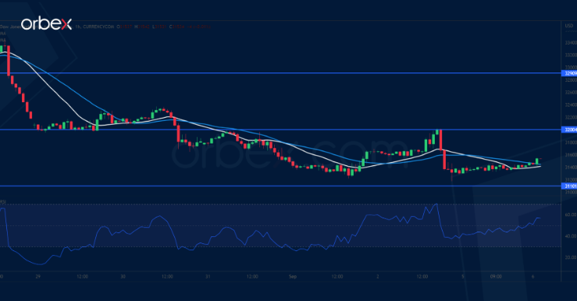This screenshot has width=577, height=301.
Task: Click the 09:00 label on time axis
Action: [496, 276]
